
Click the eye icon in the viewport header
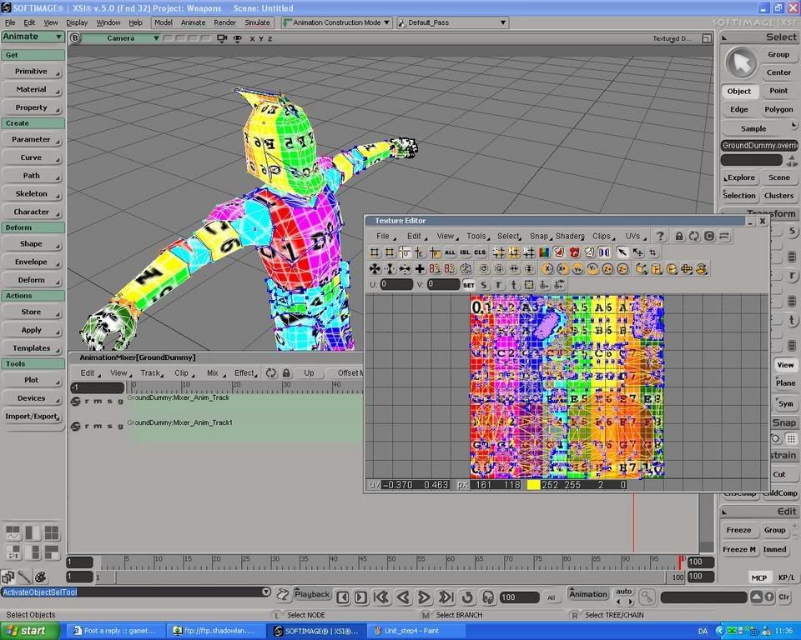pyautogui.click(x=238, y=38)
